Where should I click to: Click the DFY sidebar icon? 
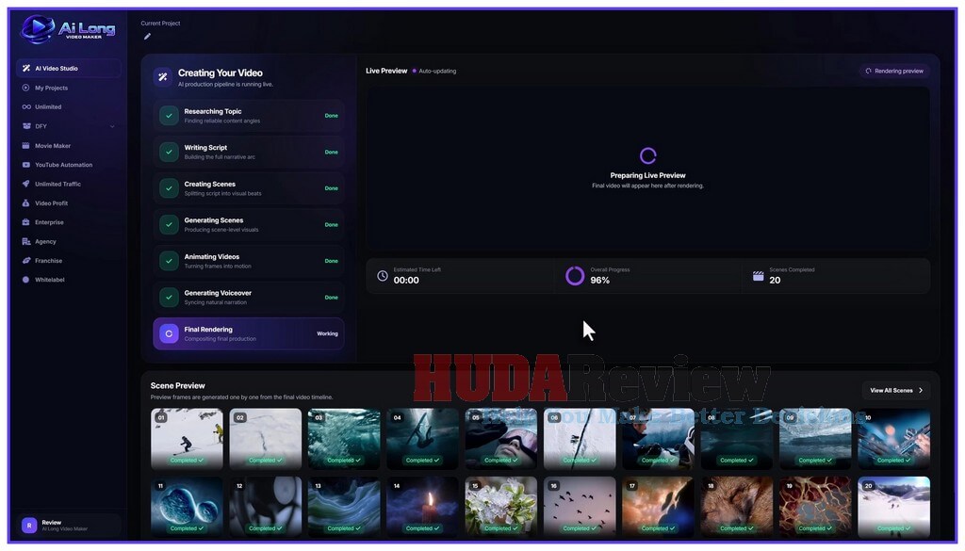[x=25, y=126]
